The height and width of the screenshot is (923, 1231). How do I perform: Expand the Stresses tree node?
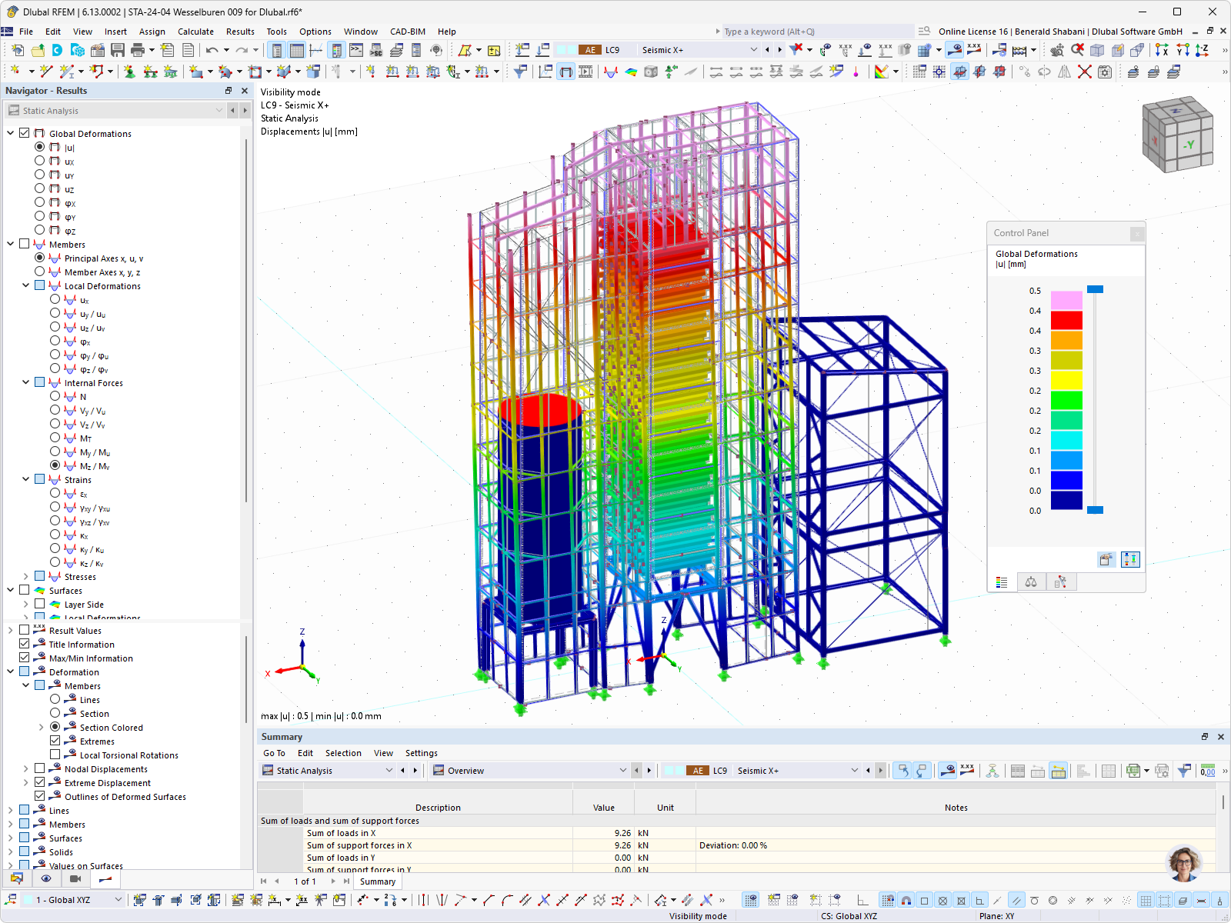click(x=26, y=576)
